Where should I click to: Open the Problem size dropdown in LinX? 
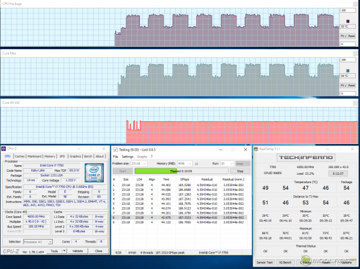click(139, 163)
